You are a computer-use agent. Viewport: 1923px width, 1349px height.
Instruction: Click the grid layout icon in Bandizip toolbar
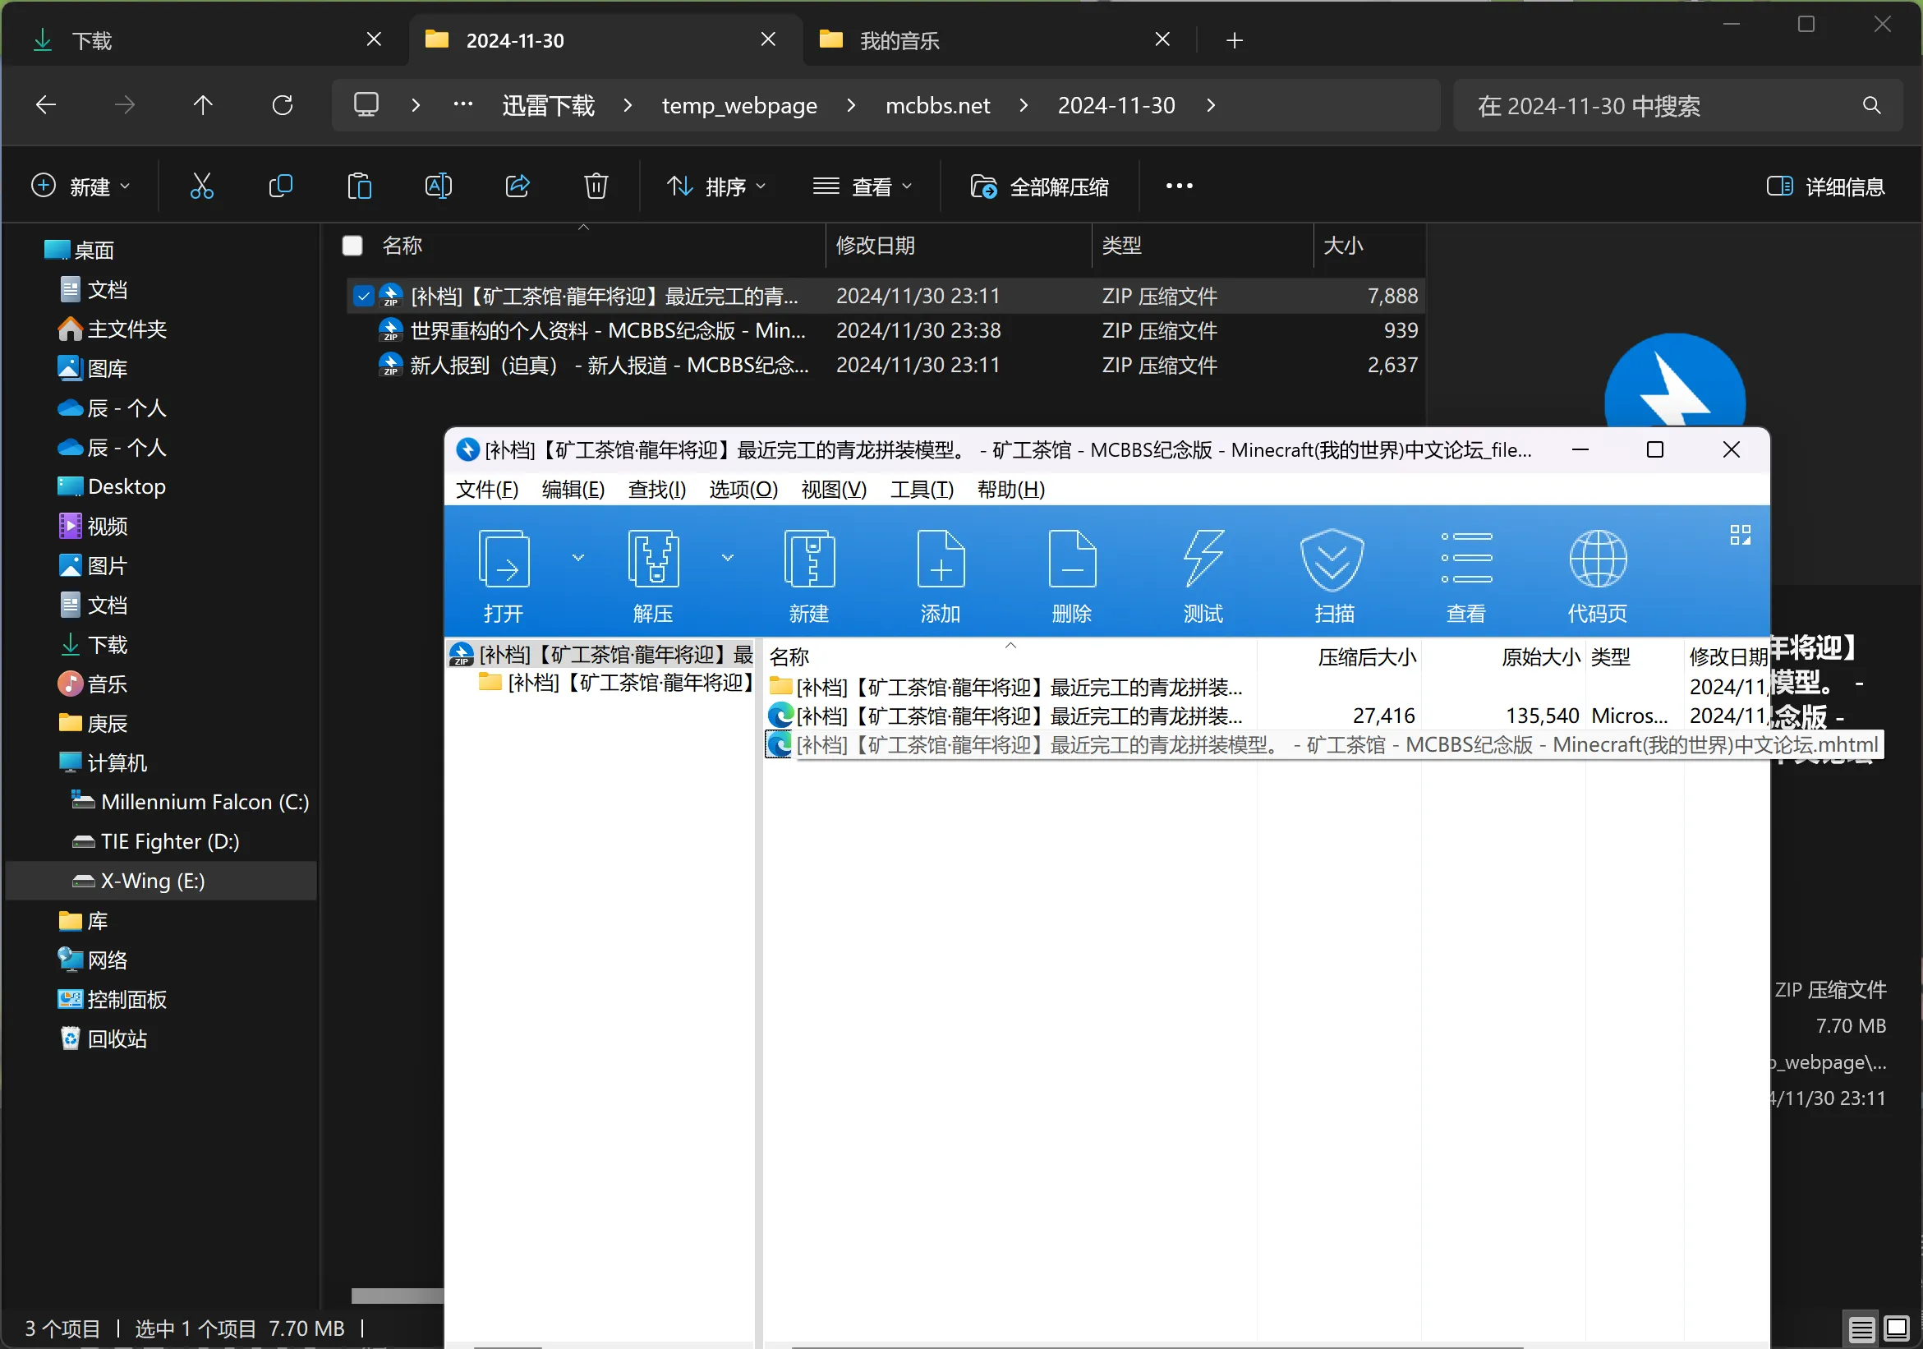coord(1740,535)
